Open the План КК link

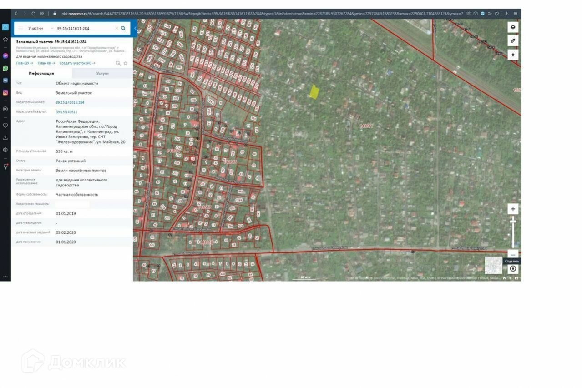46,63
